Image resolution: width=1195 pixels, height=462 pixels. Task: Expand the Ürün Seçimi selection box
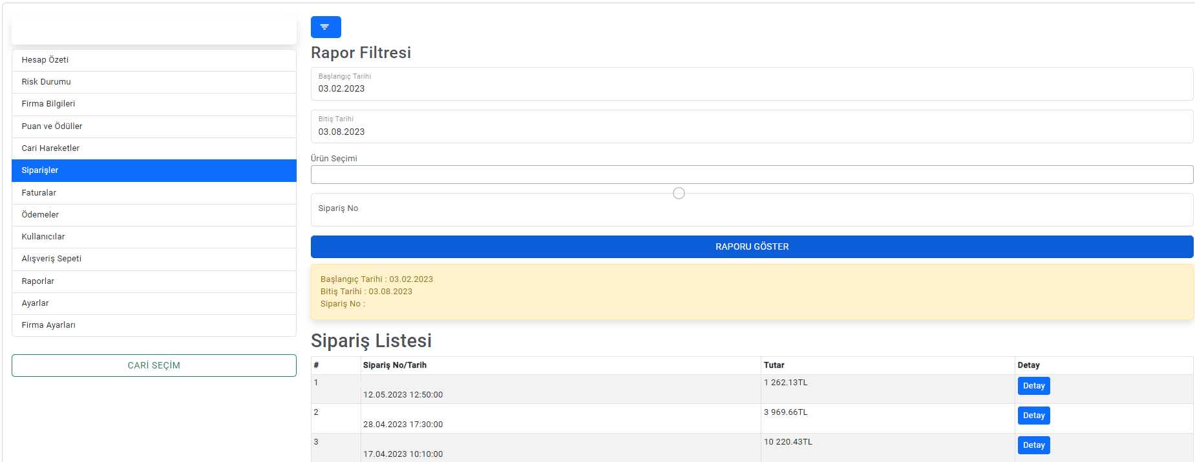[751, 175]
